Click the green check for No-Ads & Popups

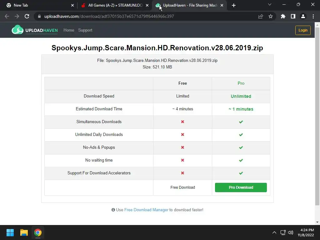241,147
